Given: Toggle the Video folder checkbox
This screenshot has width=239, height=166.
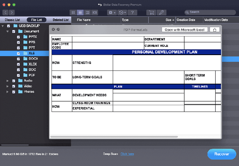Looking at the screenshot, I should click(14, 86).
